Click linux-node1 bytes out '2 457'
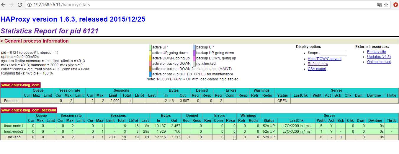 (174, 126)
